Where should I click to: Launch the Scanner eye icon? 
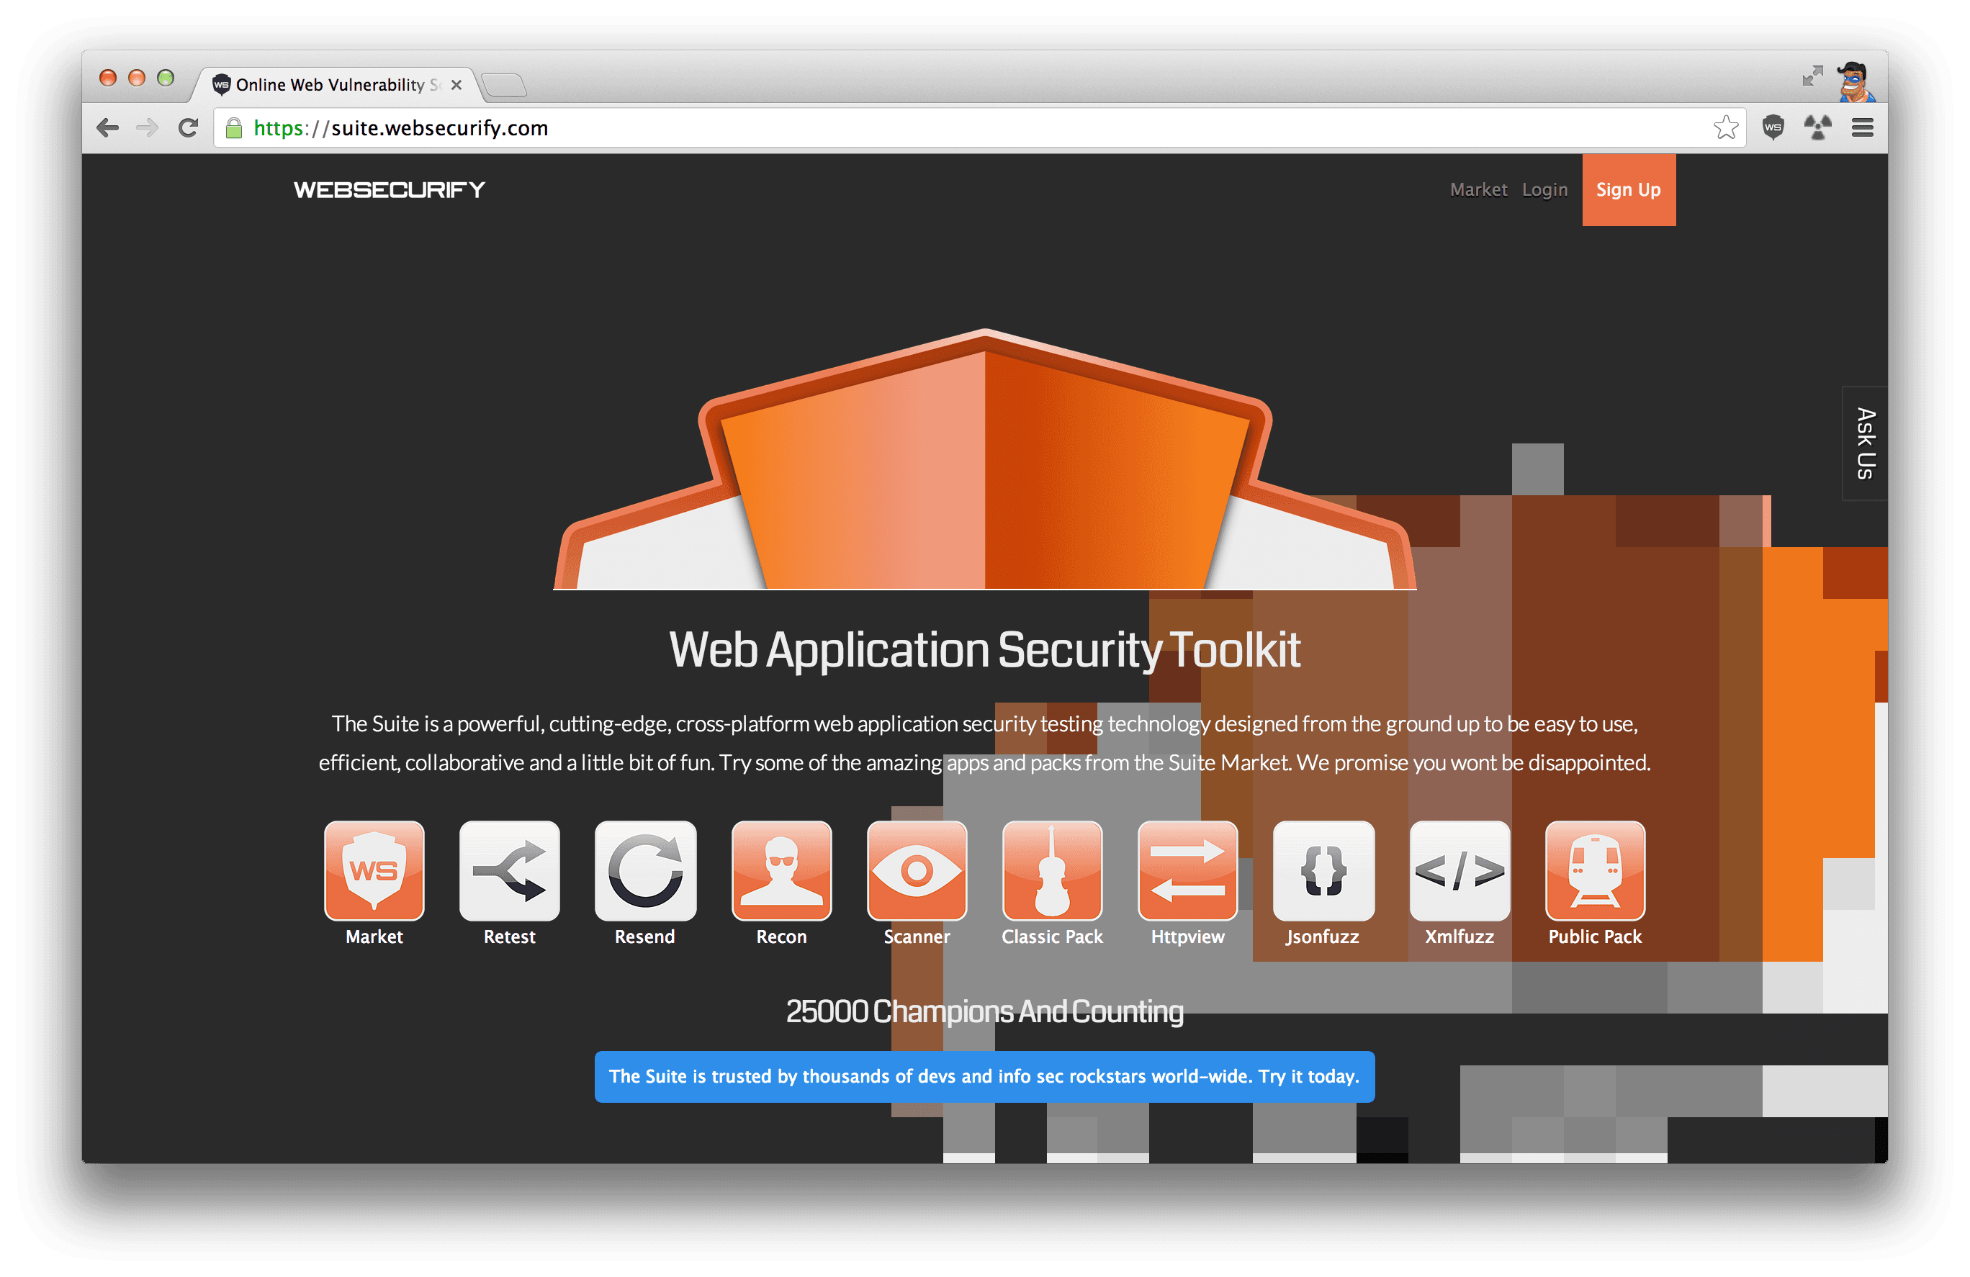click(x=917, y=870)
